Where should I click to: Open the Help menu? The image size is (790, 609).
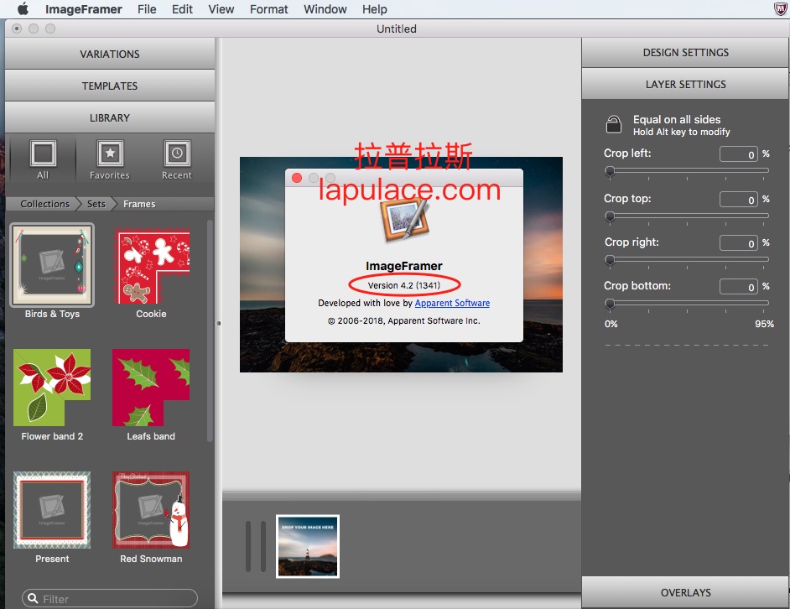pyautogui.click(x=374, y=9)
